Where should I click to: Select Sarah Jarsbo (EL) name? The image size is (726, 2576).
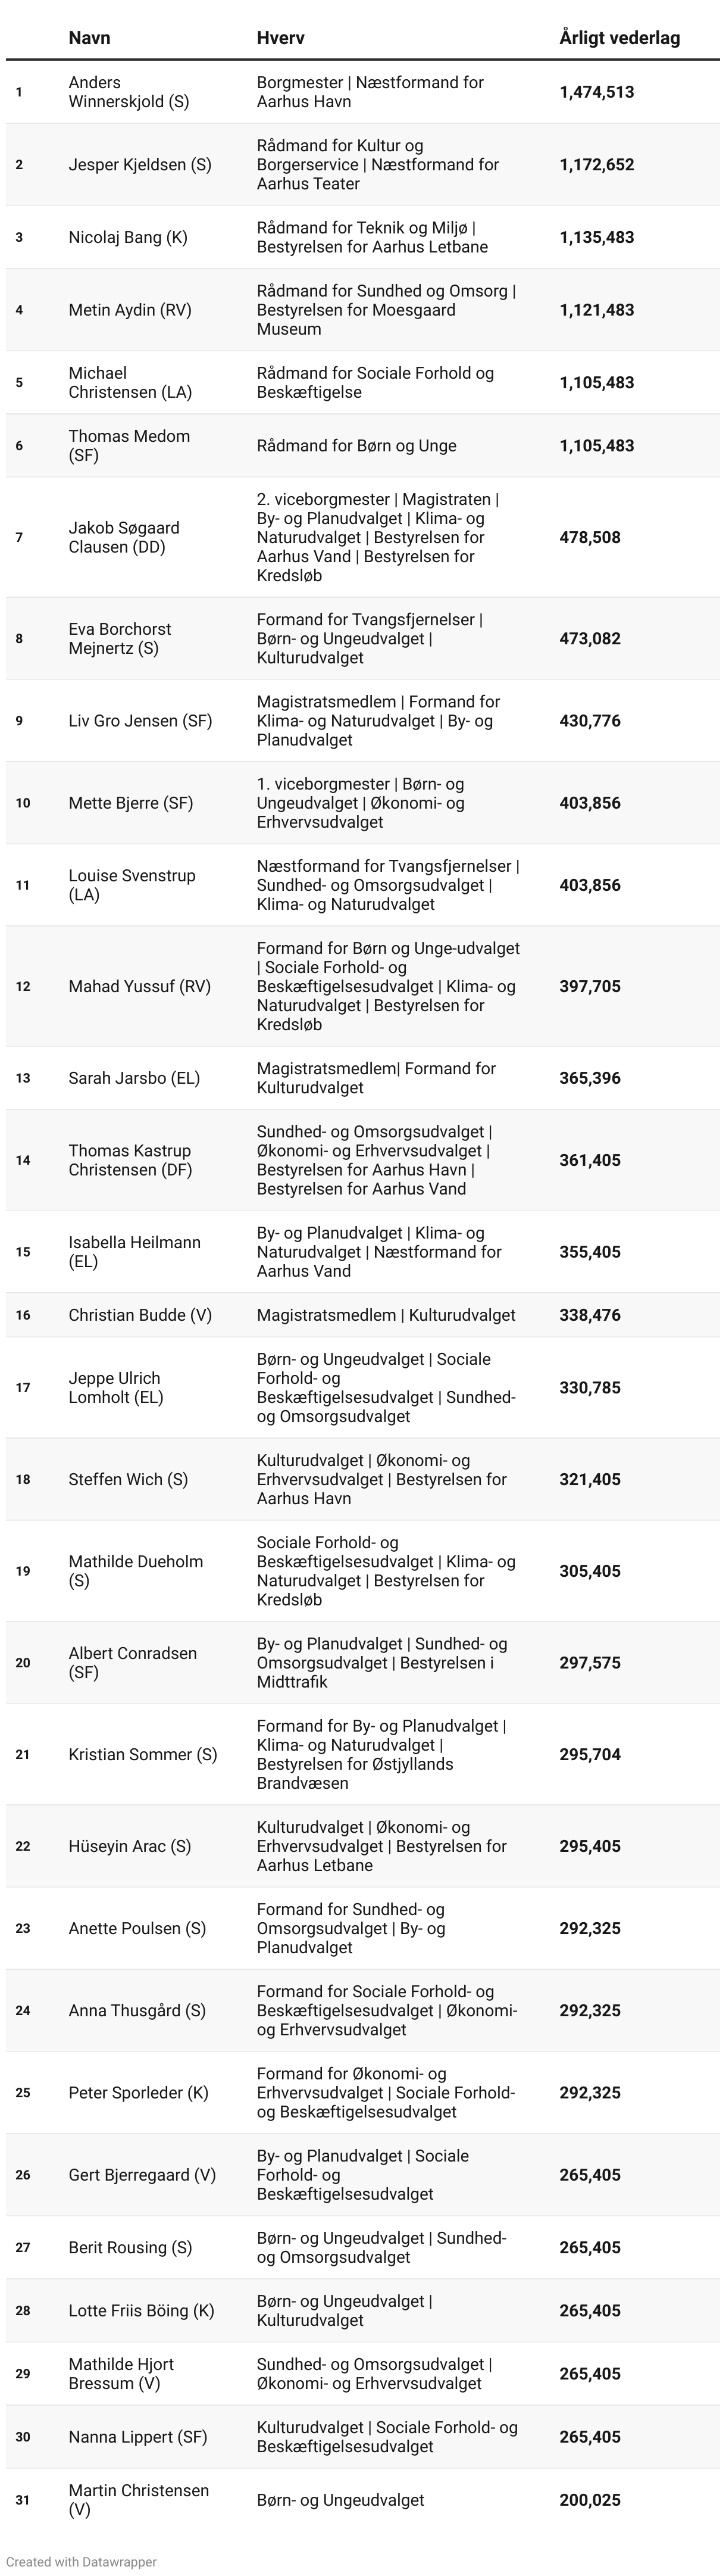[x=134, y=1078]
